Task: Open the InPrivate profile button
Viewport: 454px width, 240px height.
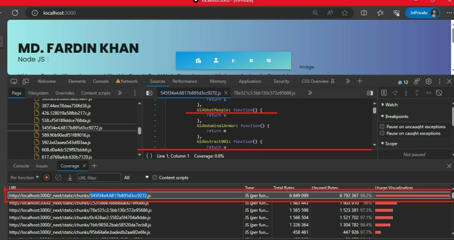Action: [x=423, y=12]
